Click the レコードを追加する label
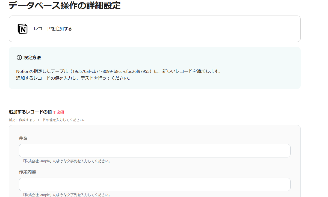This screenshot has height=197, width=328. tap(53, 29)
